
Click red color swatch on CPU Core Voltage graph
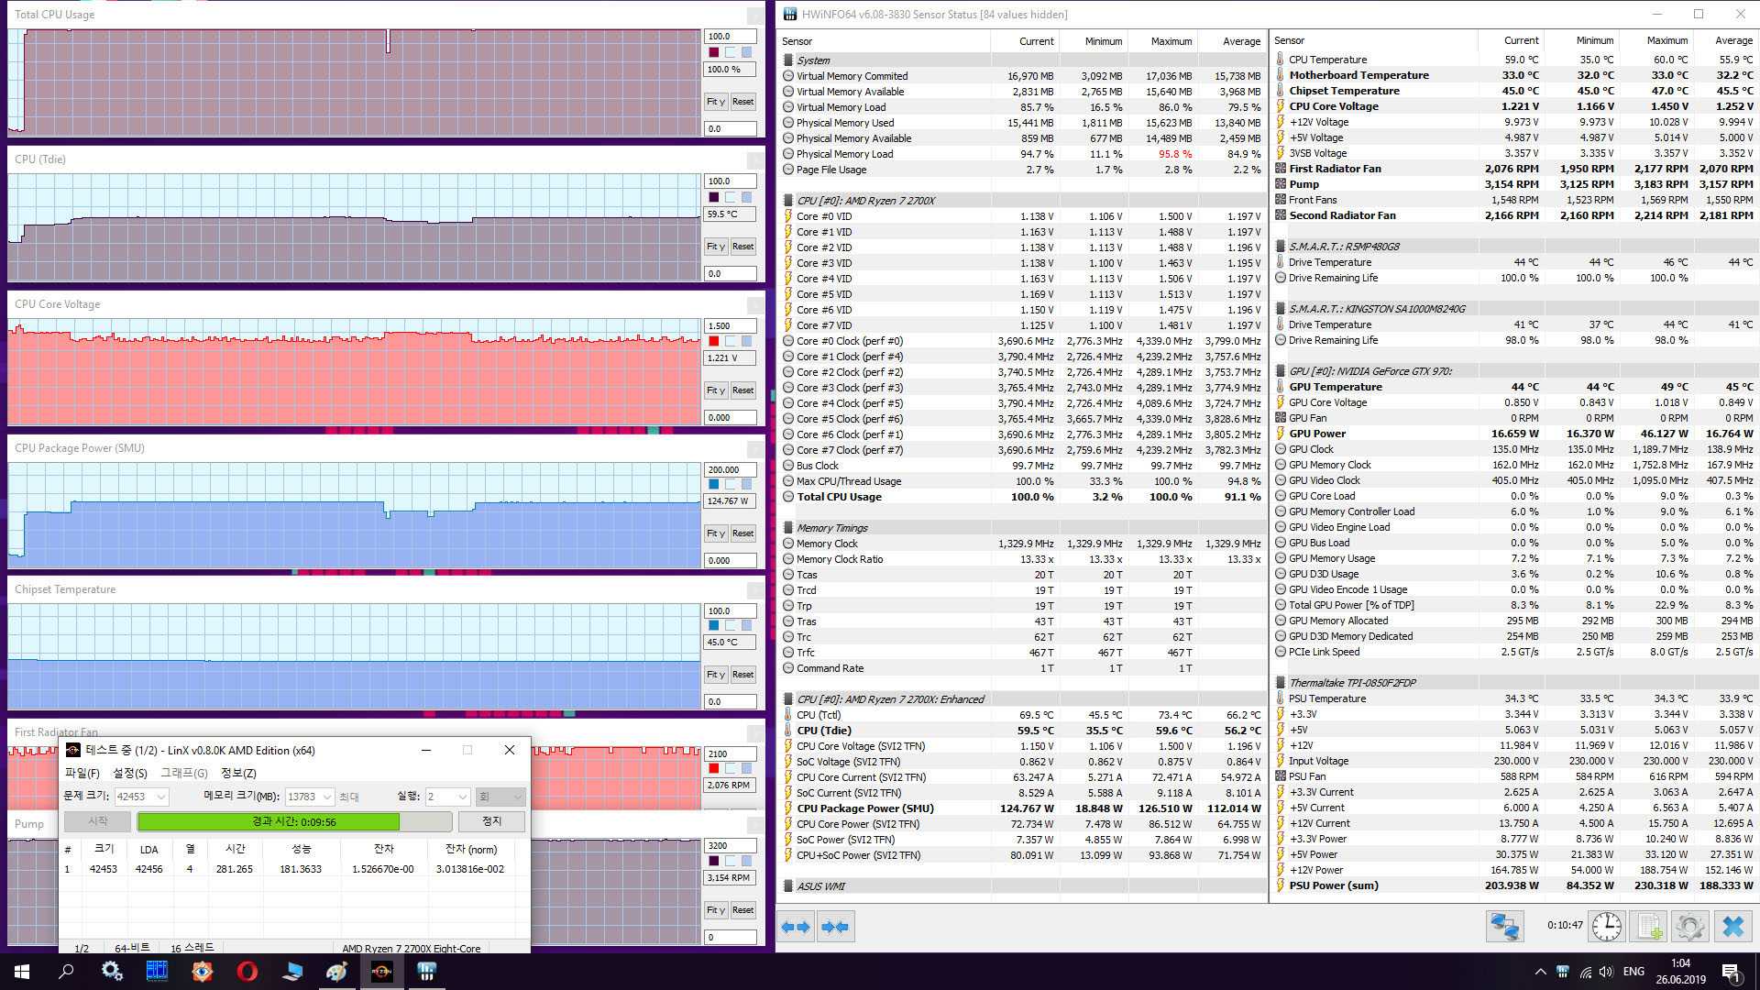tap(714, 341)
